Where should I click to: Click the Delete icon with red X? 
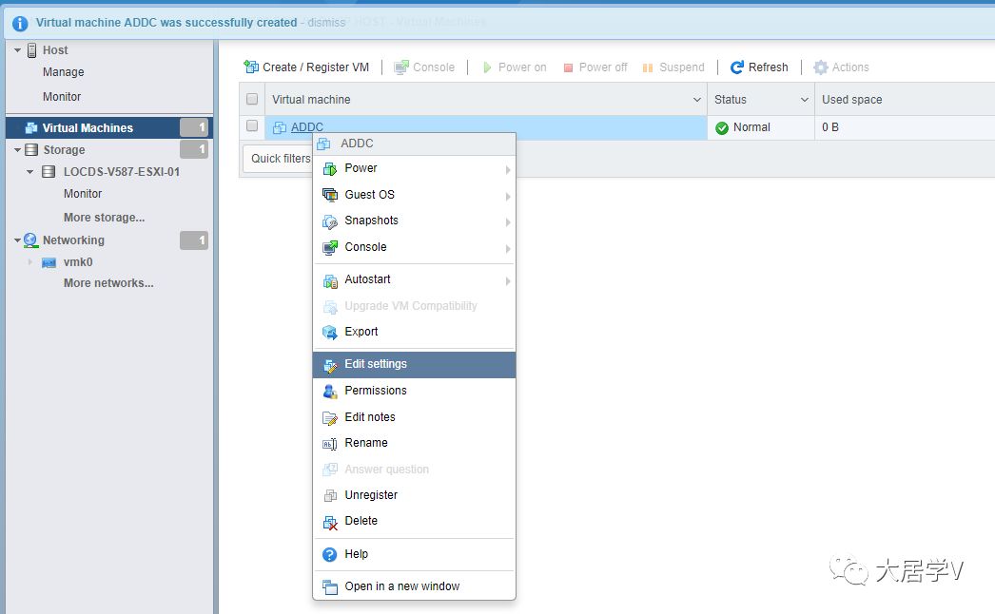330,522
